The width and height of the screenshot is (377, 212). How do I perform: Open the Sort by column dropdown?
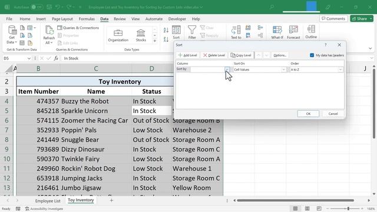pos(227,69)
